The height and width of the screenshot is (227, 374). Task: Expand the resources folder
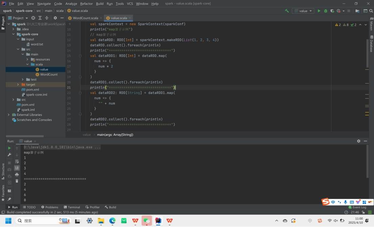tap(27, 59)
